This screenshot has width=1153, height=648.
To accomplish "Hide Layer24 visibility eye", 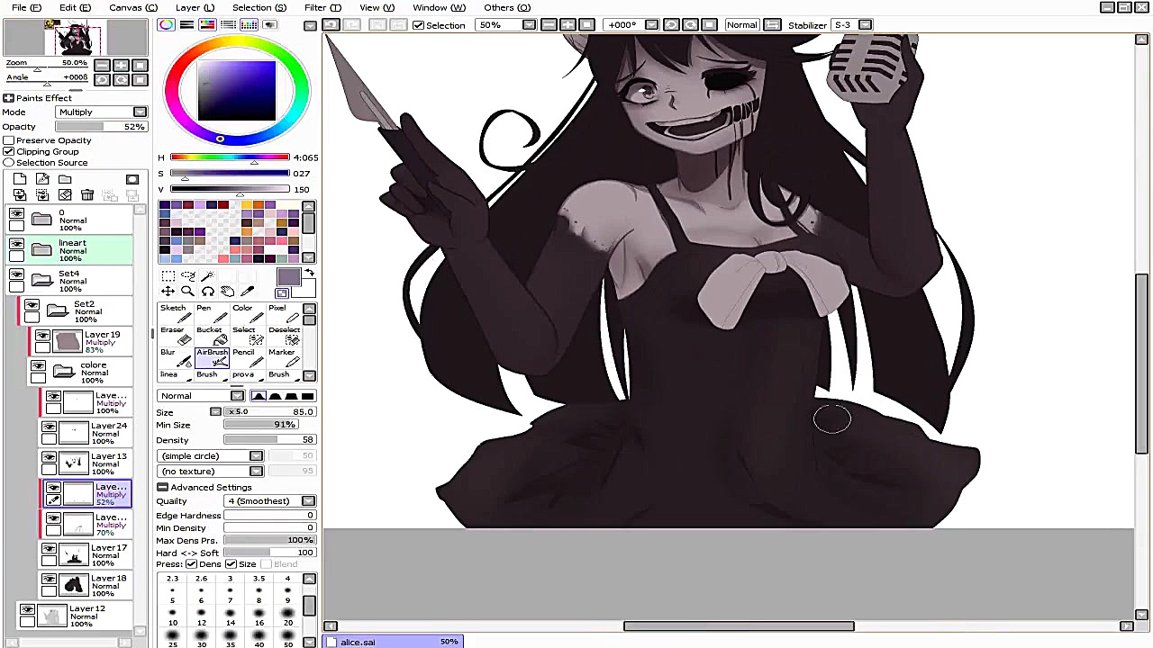I will 49,427.
